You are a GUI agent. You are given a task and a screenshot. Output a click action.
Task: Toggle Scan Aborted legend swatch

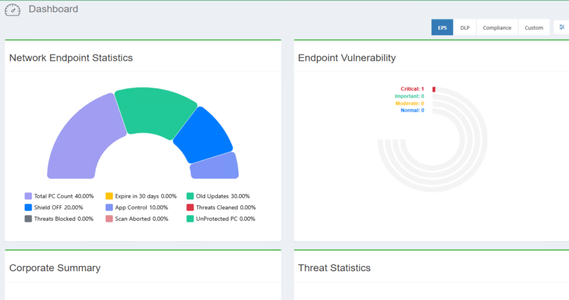(109, 219)
